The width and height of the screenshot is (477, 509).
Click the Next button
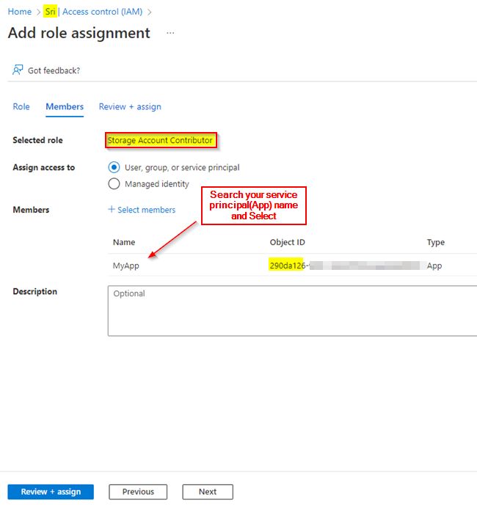point(208,492)
